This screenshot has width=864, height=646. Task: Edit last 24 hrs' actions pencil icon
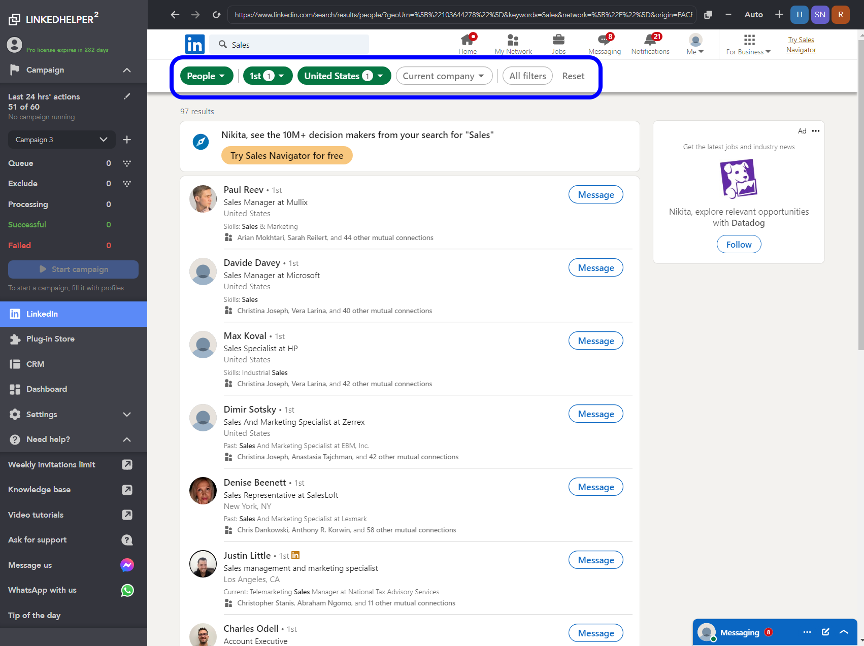[127, 96]
